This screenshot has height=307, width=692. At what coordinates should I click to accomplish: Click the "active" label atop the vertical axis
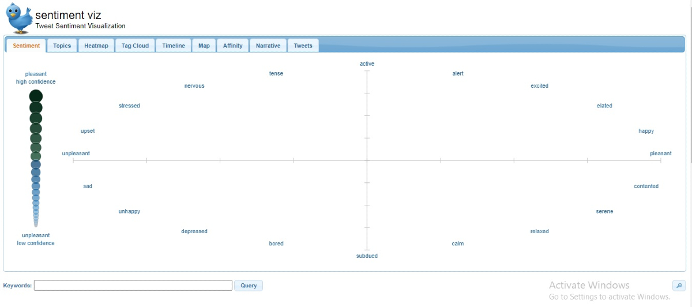[x=367, y=63]
